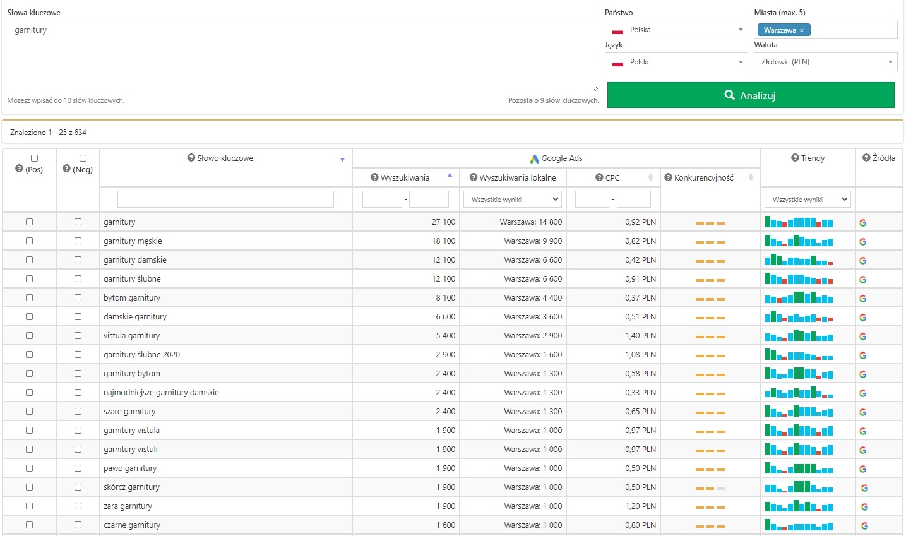Click the help icon beside Trendy header
Screen dimensions: 906x536
(x=795, y=158)
